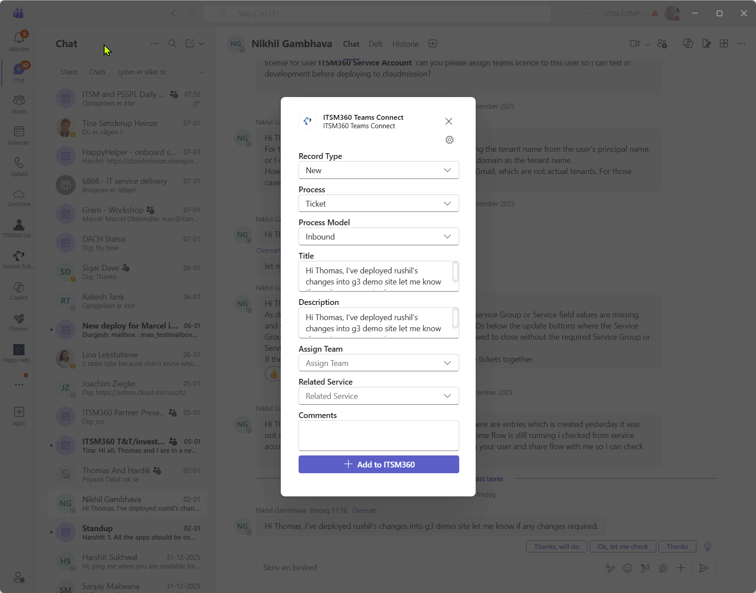Click the Add to ITSM360 button
Screen dimensions: 756x593
click(x=378, y=464)
